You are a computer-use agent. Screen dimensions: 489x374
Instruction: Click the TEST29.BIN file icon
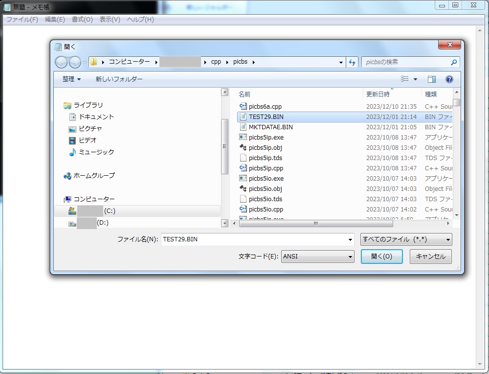[x=243, y=117]
